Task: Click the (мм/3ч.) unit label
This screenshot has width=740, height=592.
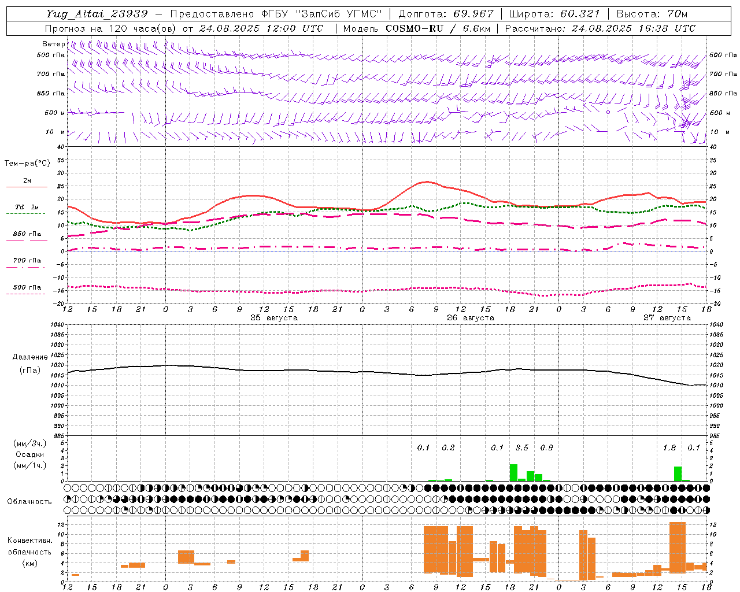Action: (30, 443)
